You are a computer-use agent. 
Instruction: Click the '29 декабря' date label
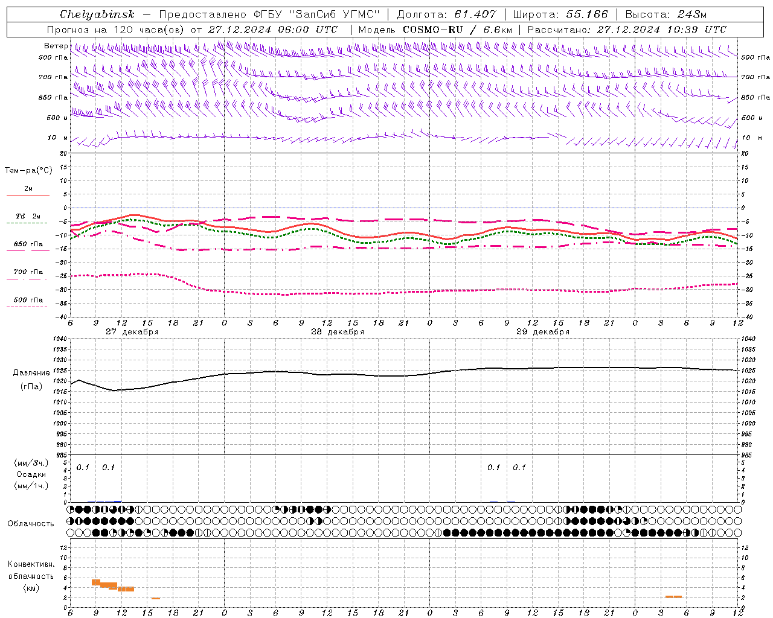(543, 332)
